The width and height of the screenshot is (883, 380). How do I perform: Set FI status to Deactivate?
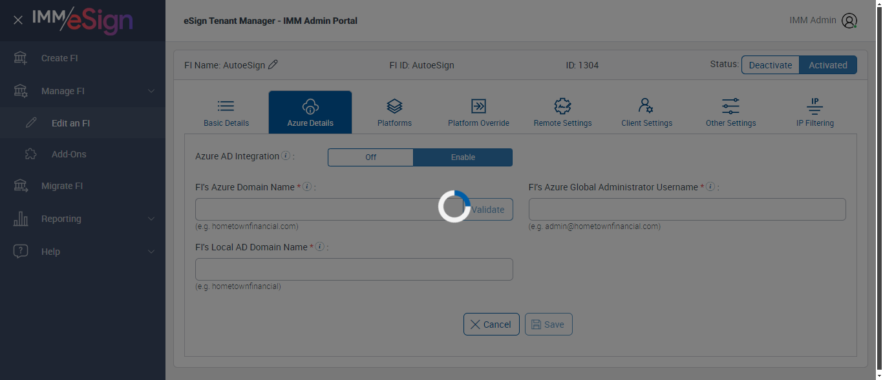pos(771,65)
